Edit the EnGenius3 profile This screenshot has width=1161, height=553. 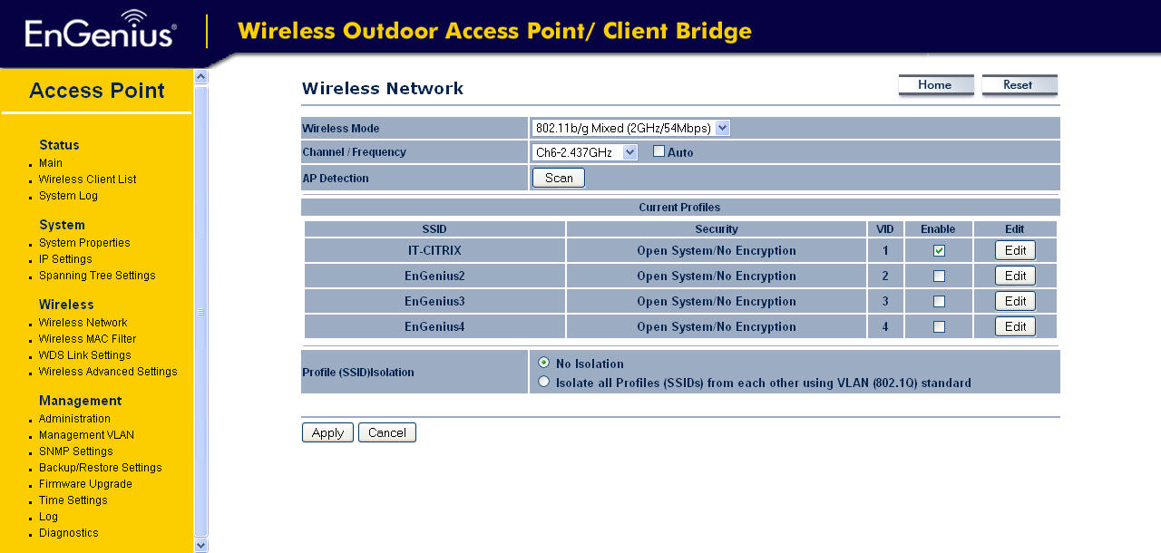pos(1014,300)
